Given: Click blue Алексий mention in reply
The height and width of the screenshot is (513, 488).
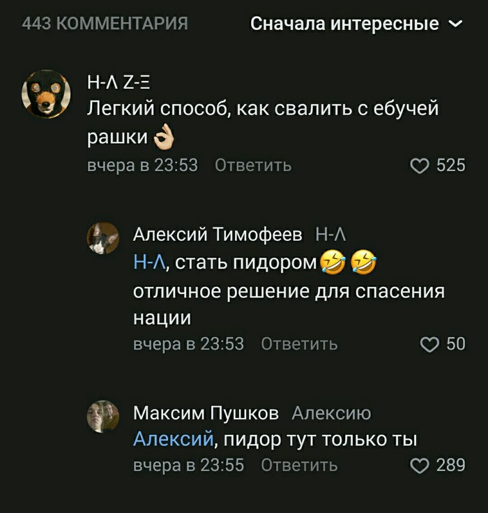Looking at the screenshot, I should (x=174, y=439).
